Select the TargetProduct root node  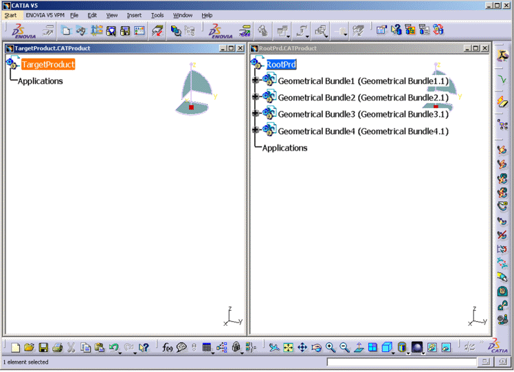coord(47,64)
